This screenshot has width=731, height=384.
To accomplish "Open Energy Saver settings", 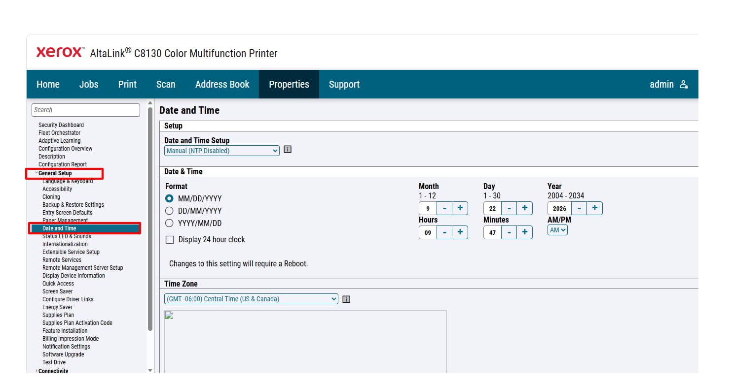I will 57,307.
